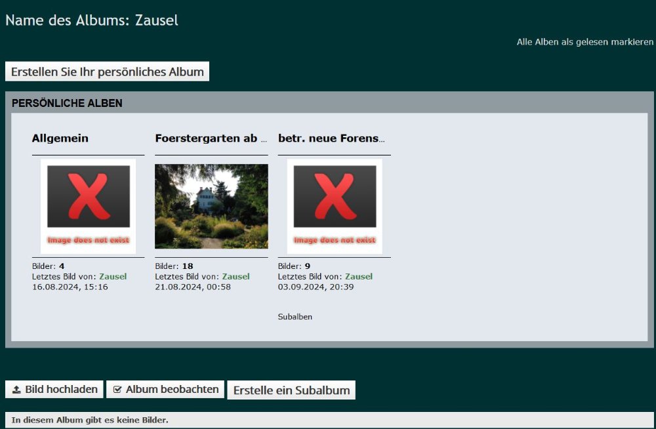Open the broken image thumbnail of betr. neue Forens
Screen dimensions: 656x429
(335, 206)
